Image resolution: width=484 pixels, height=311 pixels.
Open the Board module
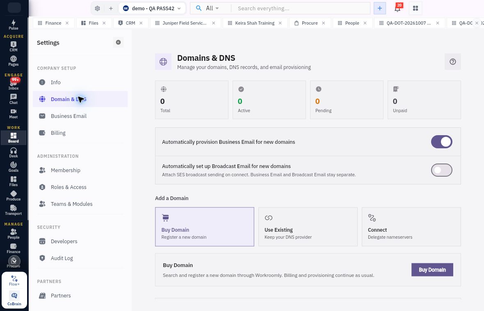(13, 138)
